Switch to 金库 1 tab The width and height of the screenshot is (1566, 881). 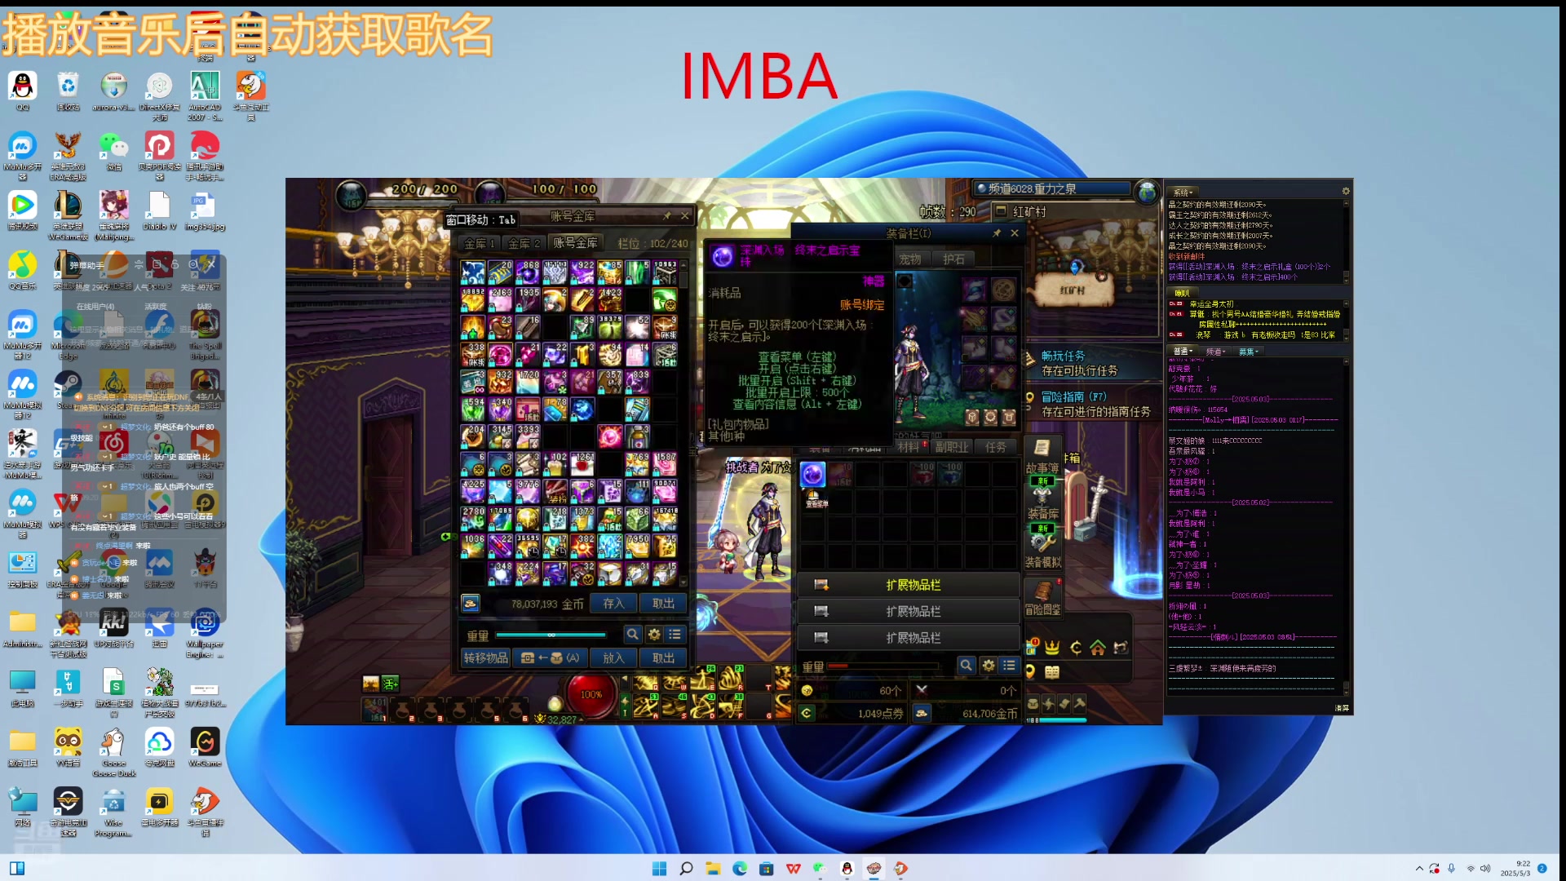coord(479,243)
